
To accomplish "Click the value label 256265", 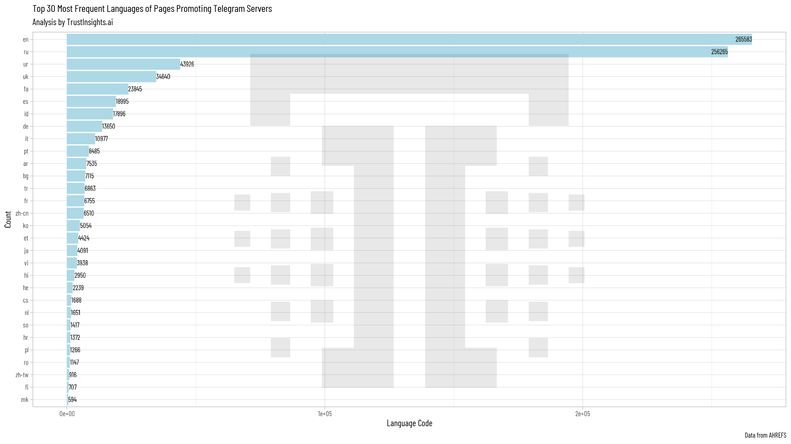I will (x=719, y=52).
